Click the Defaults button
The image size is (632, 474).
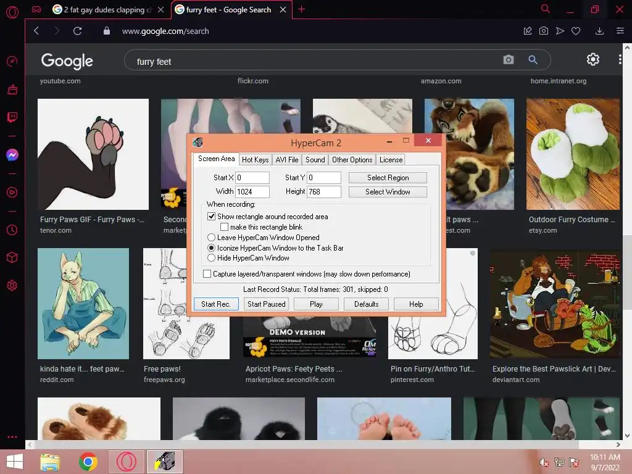click(367, 304)
